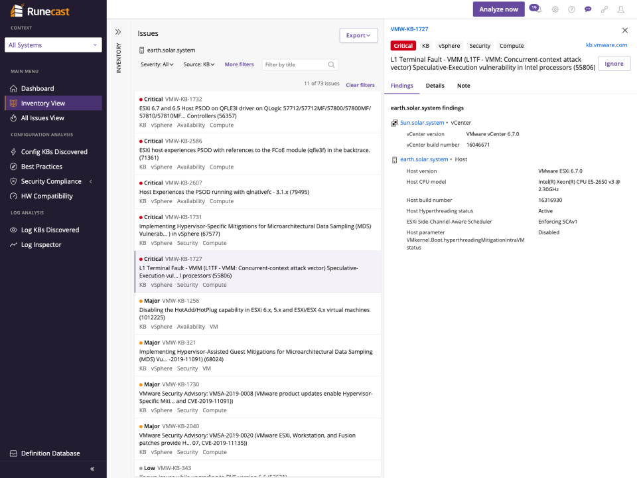Open the Severity: All filter dropdown

click(157, 64)
